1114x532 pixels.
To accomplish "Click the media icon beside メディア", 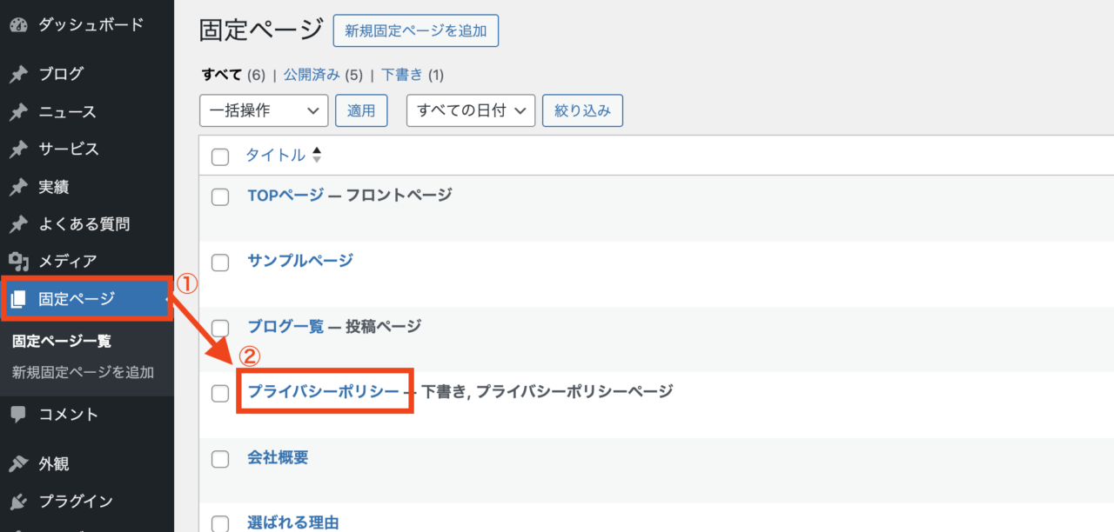I will 18,261.
